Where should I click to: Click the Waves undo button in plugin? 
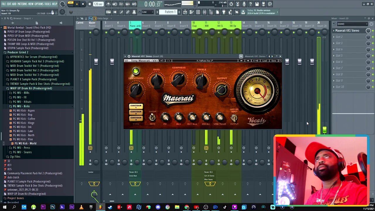(x=162, y=61)
